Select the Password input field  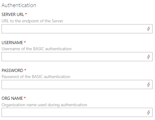[77, 84]
